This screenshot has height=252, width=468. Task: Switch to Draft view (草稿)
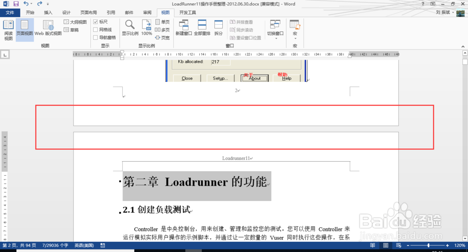[71, 30]
